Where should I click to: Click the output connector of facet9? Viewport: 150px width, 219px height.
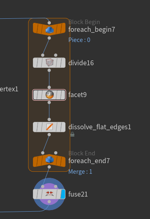(x=49, y=102)
